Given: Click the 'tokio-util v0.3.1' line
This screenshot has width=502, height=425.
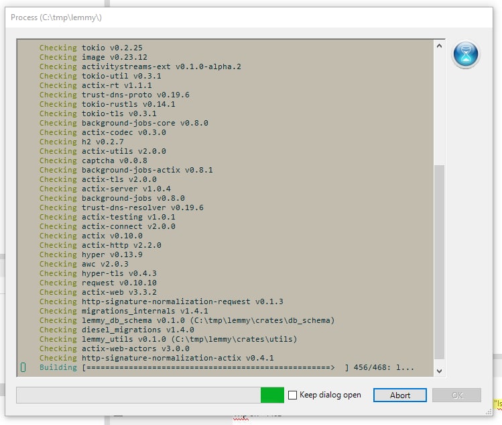Looking at the screenshot, I should [101, 76].
